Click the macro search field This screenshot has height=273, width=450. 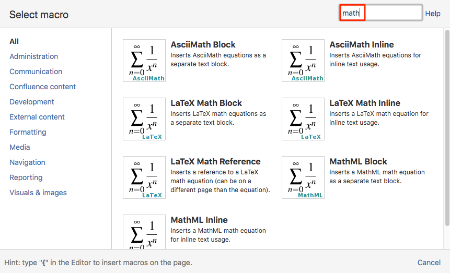click(x=380, y=13)
